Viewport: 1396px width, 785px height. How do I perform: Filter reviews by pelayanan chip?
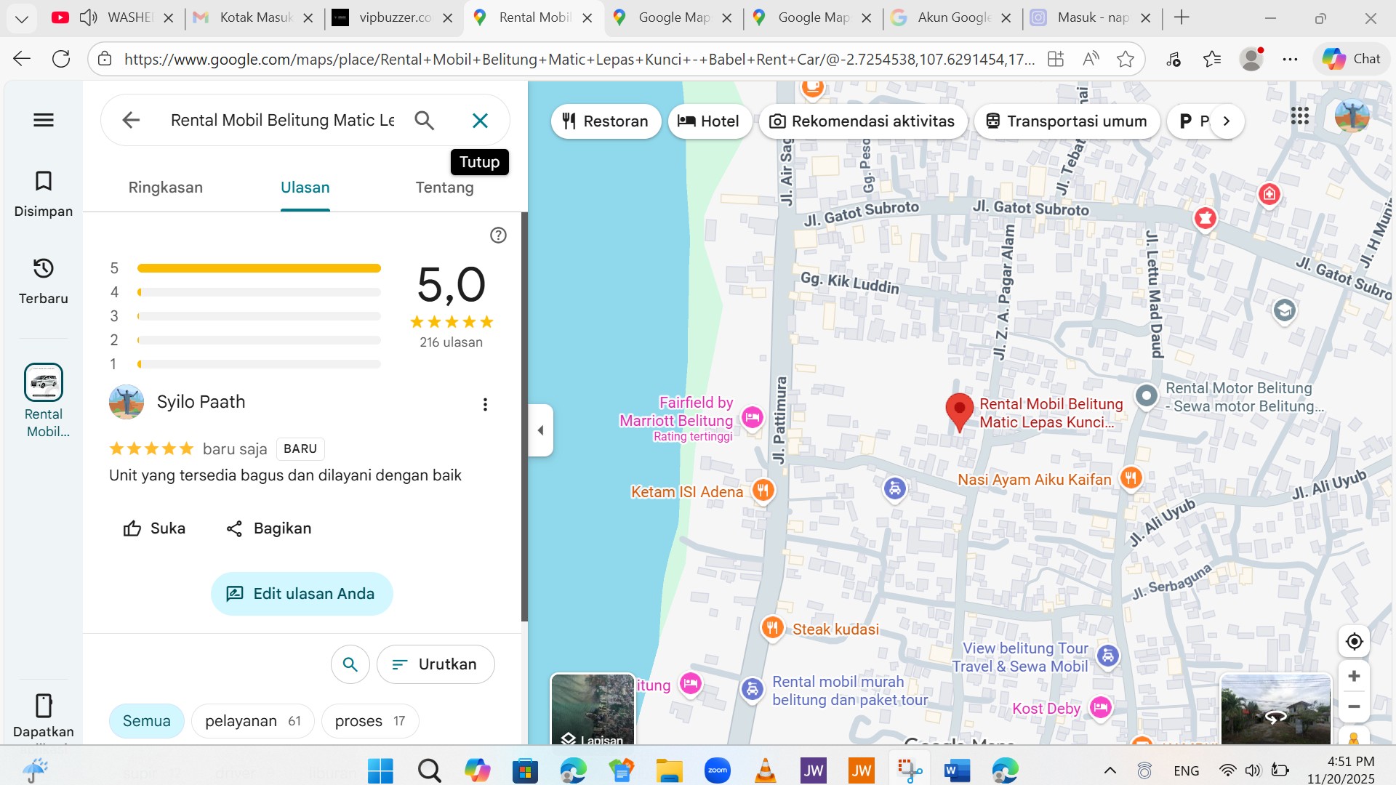(x=252, y=720)
